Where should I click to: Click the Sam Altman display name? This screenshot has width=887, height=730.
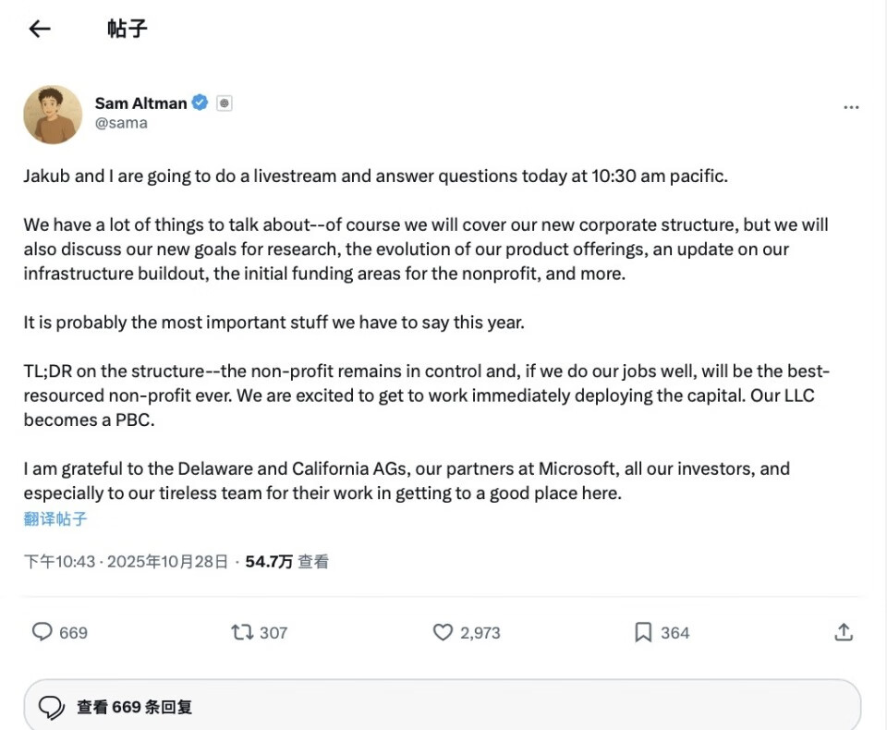(x=140, y=103)
